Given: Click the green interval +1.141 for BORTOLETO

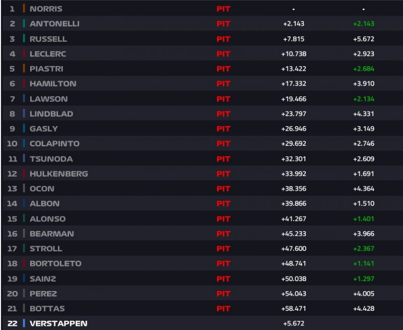Looking at the screenshot, I should pos(363,263).
